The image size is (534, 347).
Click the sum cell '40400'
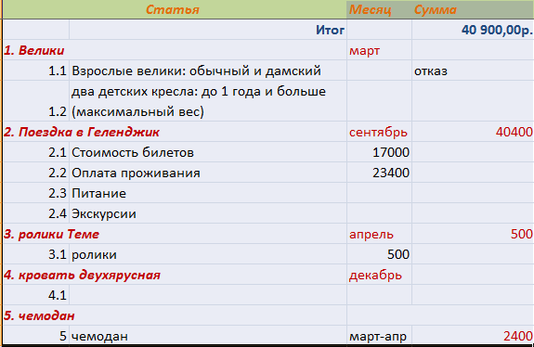coord(473,132)
